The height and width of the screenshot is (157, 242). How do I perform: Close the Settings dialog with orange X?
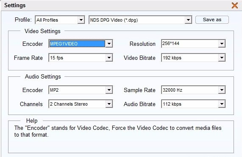coord(235,6)
